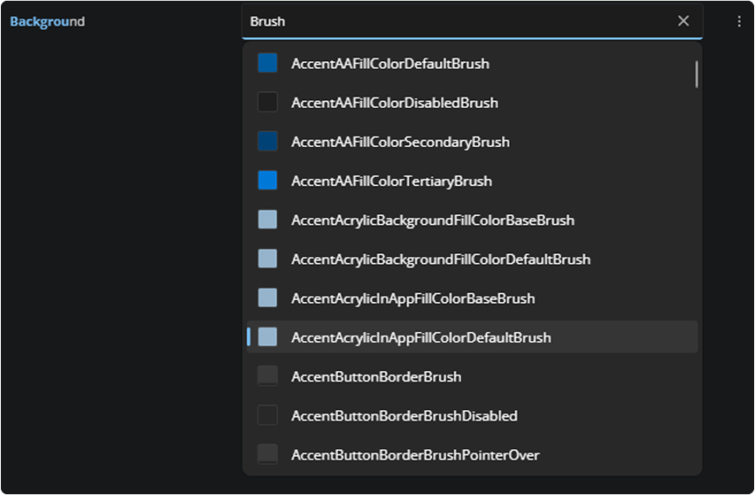This screenshot has width=755, height=495.
Task: Pick AccentAAFillColorTertiaryBrush item
Action: click(x=472, y=181)
